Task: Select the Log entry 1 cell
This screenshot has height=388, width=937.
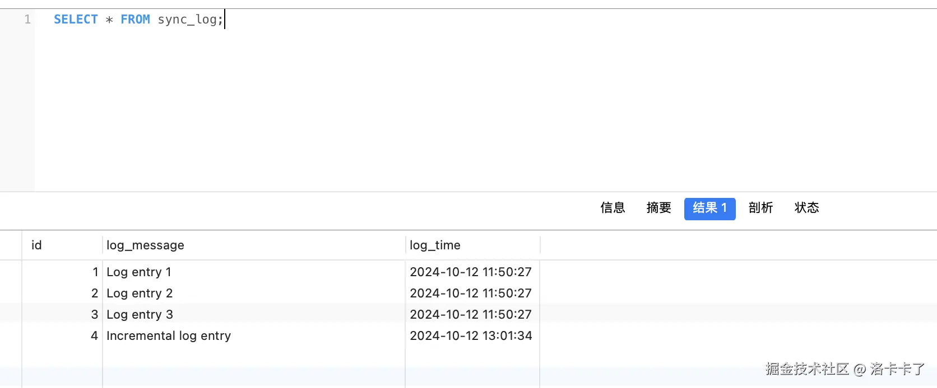Action: [x=139, y=272]
